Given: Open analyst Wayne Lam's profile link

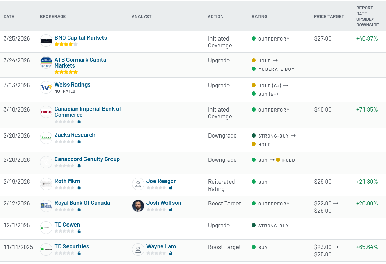Looking at the screenshot, I should (x=161, y=247).
